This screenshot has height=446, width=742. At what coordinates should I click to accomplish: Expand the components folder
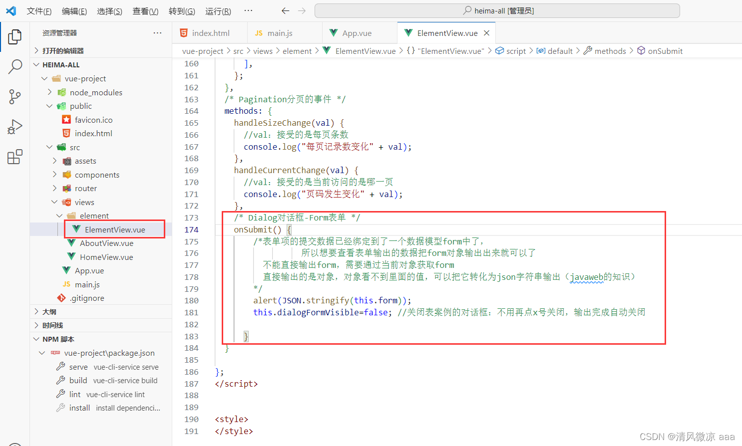(97, 175)
